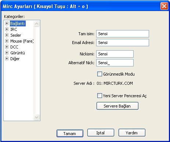The height and width of the screenshot is (142, 170).
Task: Confirm settings with the Tamam button
Action: coord(70,133)
